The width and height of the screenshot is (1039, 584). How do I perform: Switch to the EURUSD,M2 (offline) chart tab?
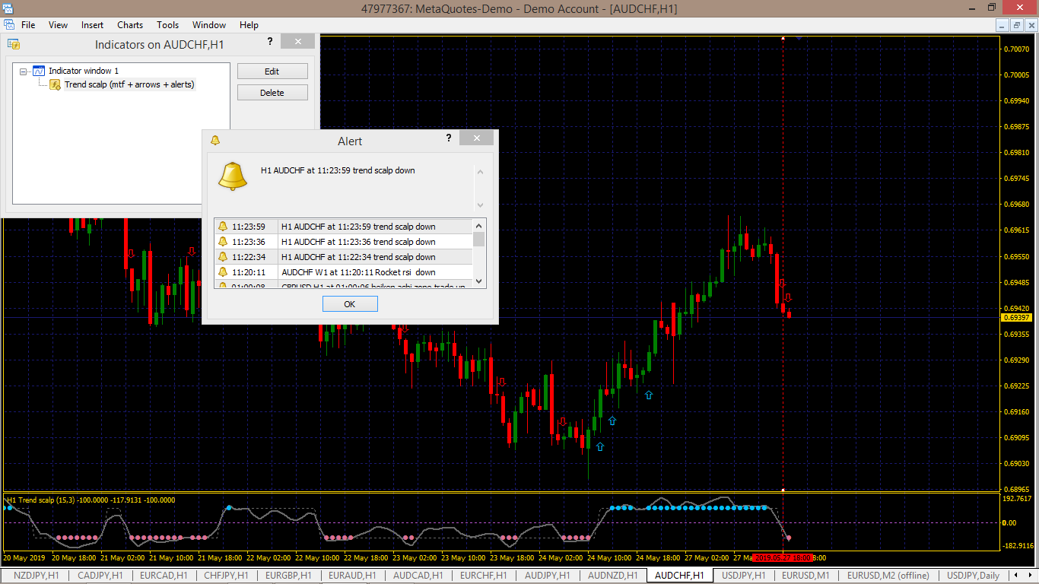tap(888, 576)
